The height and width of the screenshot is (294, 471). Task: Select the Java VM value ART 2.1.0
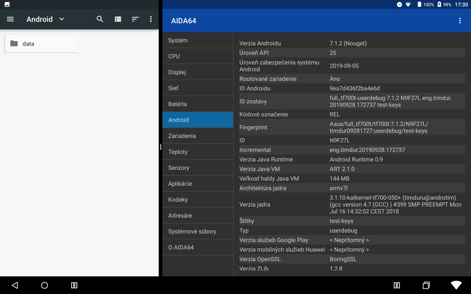pos(342,169)
